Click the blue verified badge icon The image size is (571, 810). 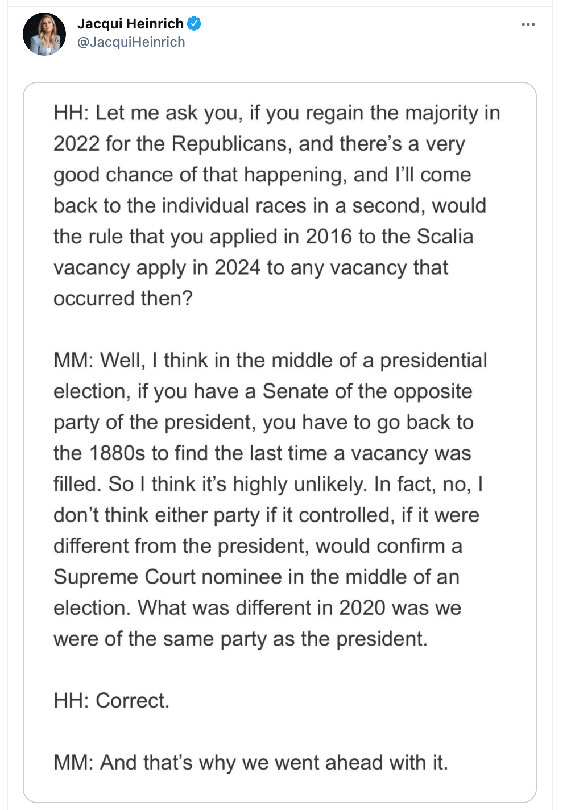click(x=195, y=23)
